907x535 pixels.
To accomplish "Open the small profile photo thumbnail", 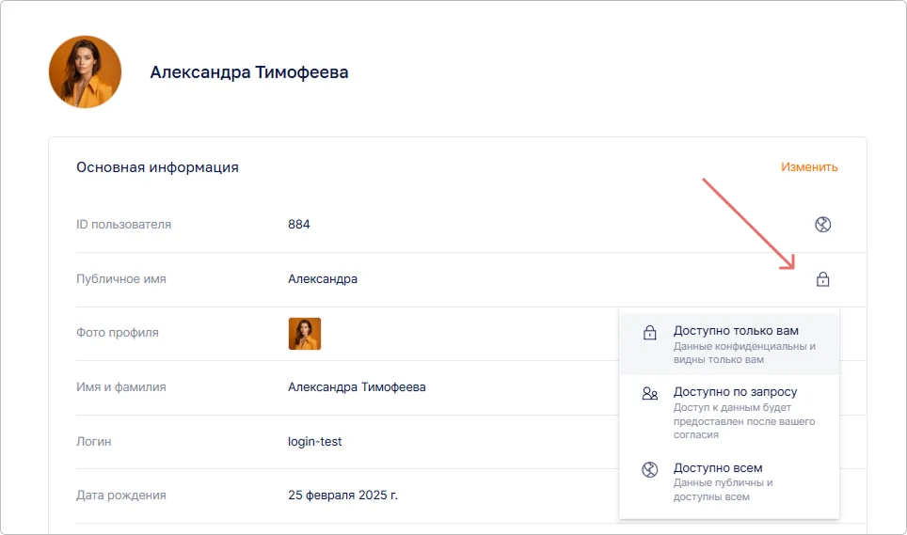I will (x=304, y=334).
